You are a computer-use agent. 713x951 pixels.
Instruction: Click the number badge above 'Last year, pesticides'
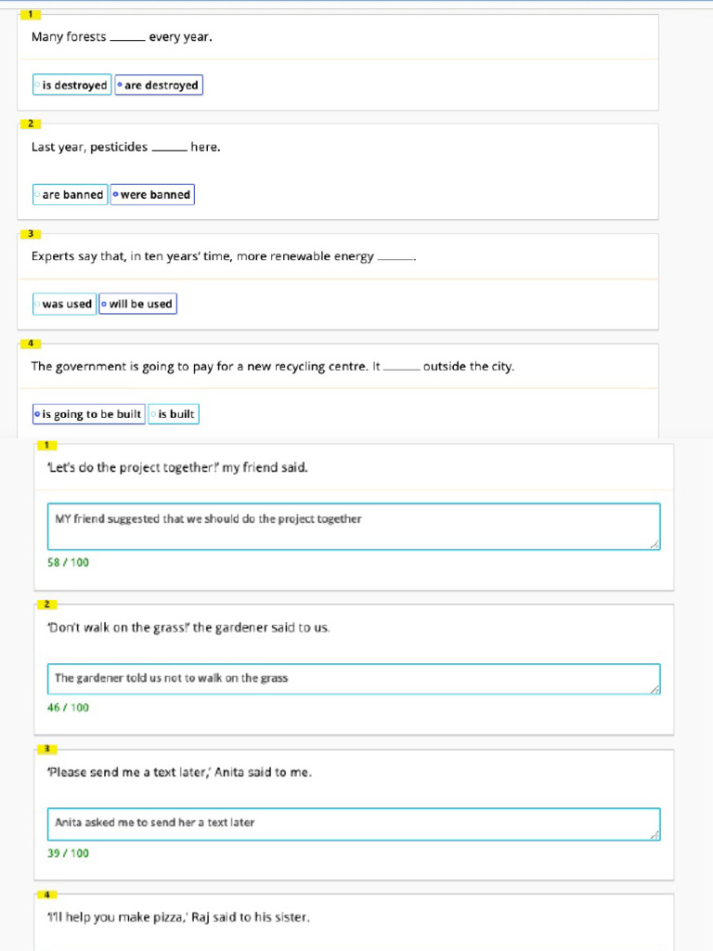30,124
